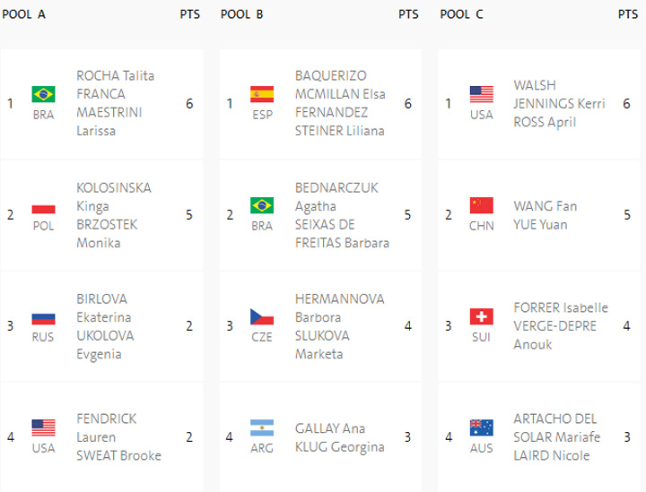Click the Spain flag icon

[262, 94]
